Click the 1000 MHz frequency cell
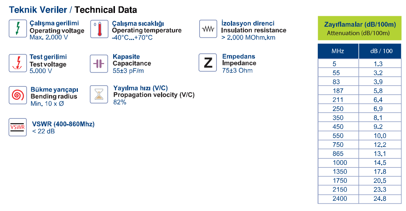 click(338, 163)
